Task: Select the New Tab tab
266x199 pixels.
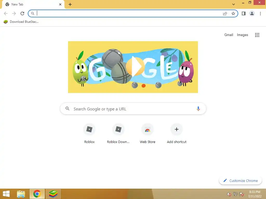Action: tap(33, 5)
